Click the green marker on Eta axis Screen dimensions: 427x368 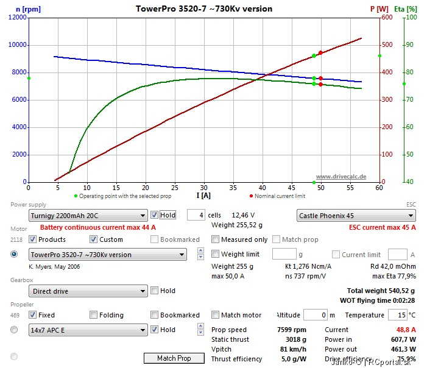pyautogui.click(x=404, y=84)
